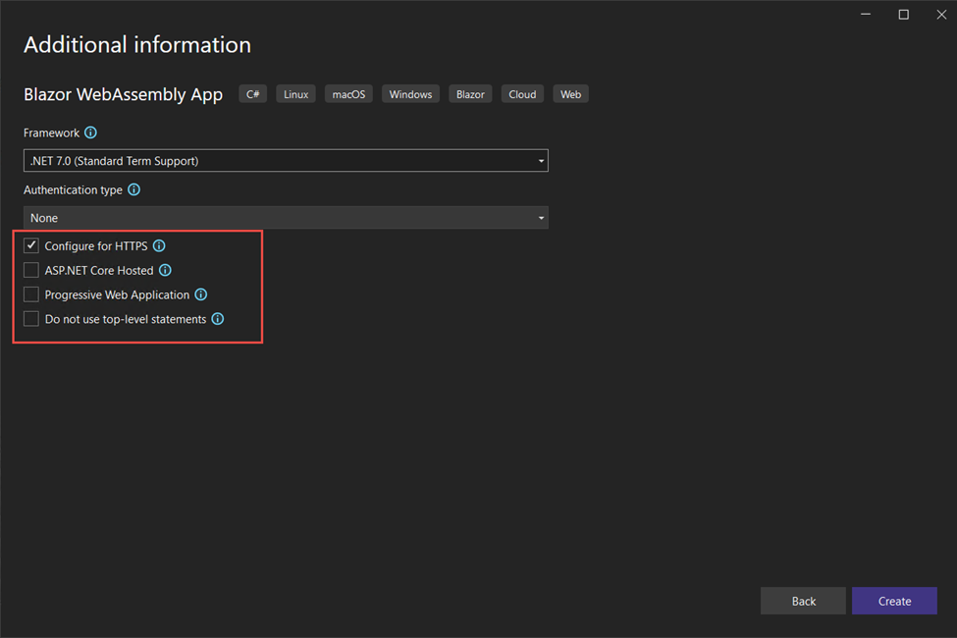The height and width of the screenshot is (638, 957).
Task: Click info icon for top-level statements option
Action: [218, 319]
